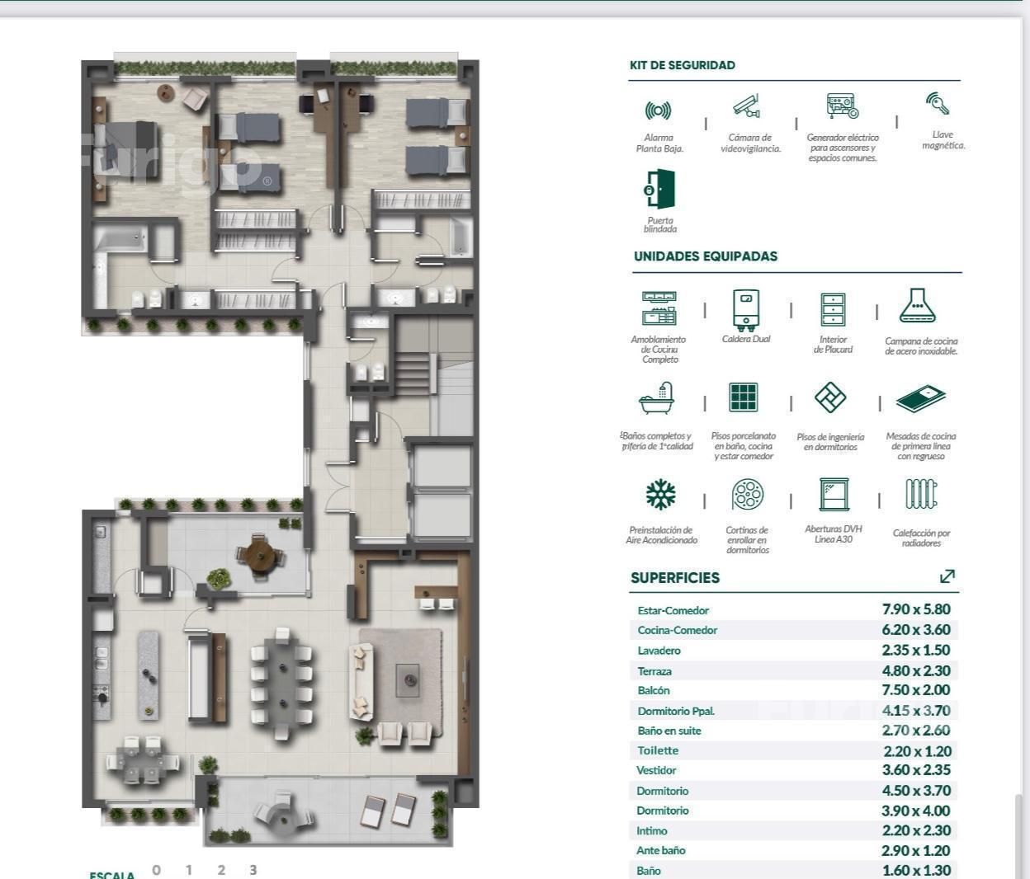Click the Amoblamiento de Cocina Completo icon
This screenshot has width=1030, height=879.
659,308
